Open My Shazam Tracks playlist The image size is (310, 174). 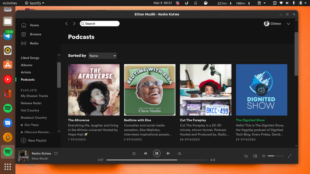point(35,96)
